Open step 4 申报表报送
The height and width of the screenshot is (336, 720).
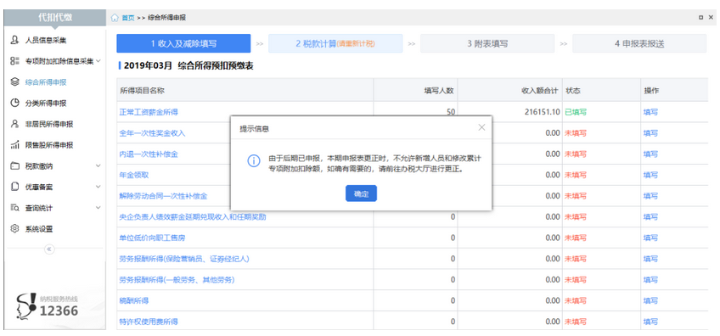639,43
